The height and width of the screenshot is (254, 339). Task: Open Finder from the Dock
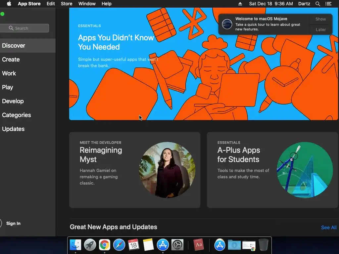point(75,245)
